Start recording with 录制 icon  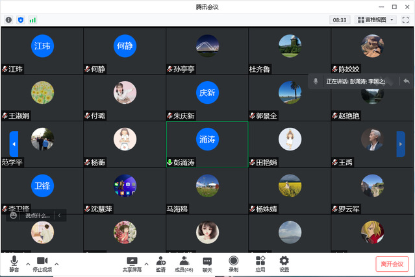[x=233, y=263]
